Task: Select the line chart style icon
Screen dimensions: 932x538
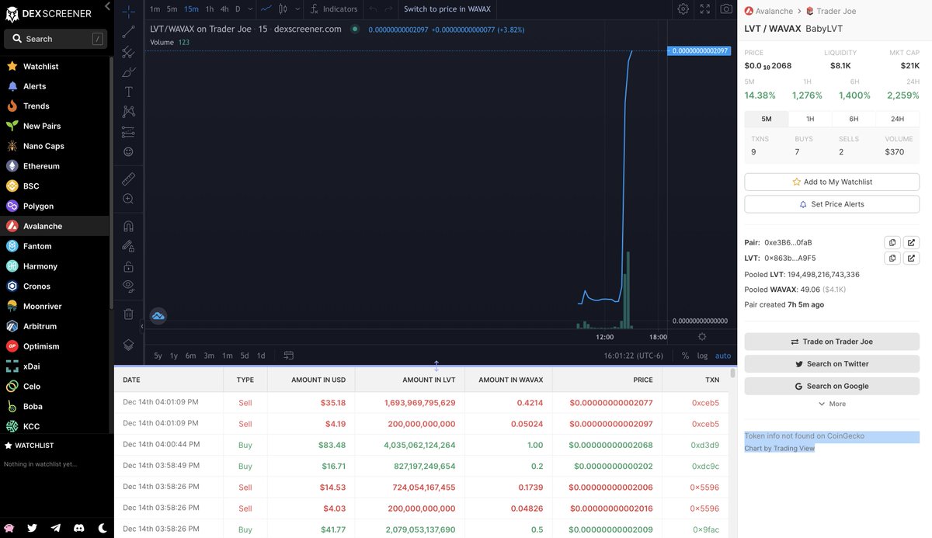Action: click(266, 9)
